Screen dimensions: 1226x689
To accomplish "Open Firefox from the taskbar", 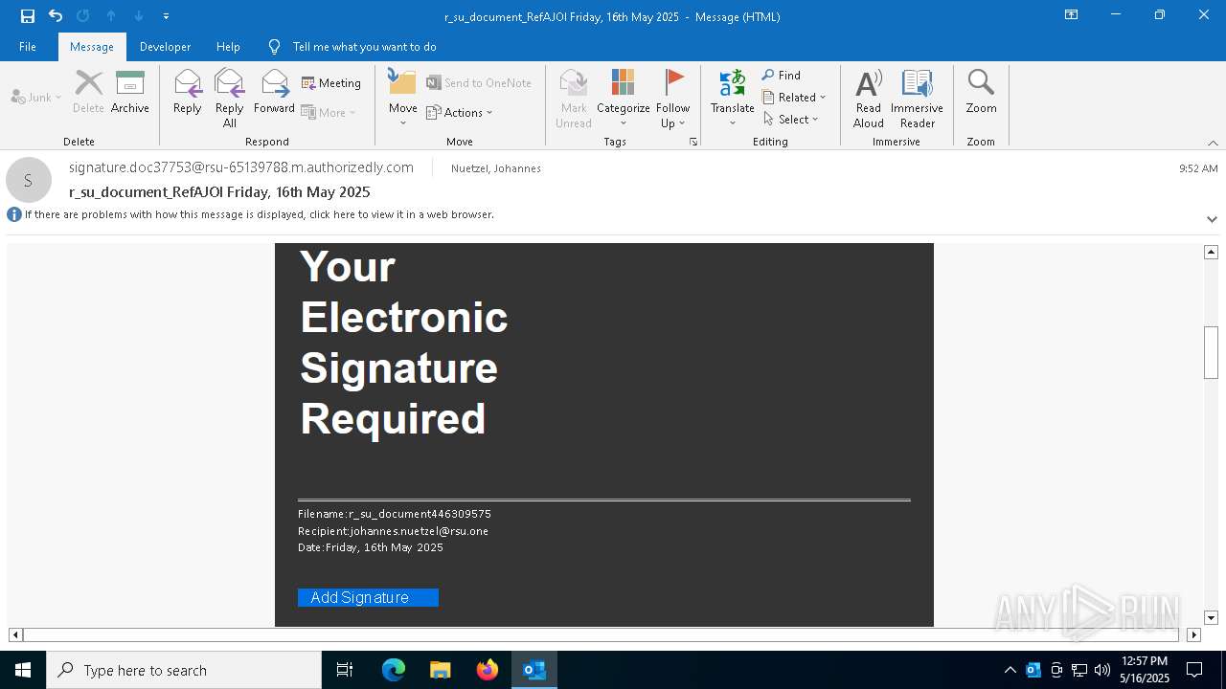I will coord(488,670).
